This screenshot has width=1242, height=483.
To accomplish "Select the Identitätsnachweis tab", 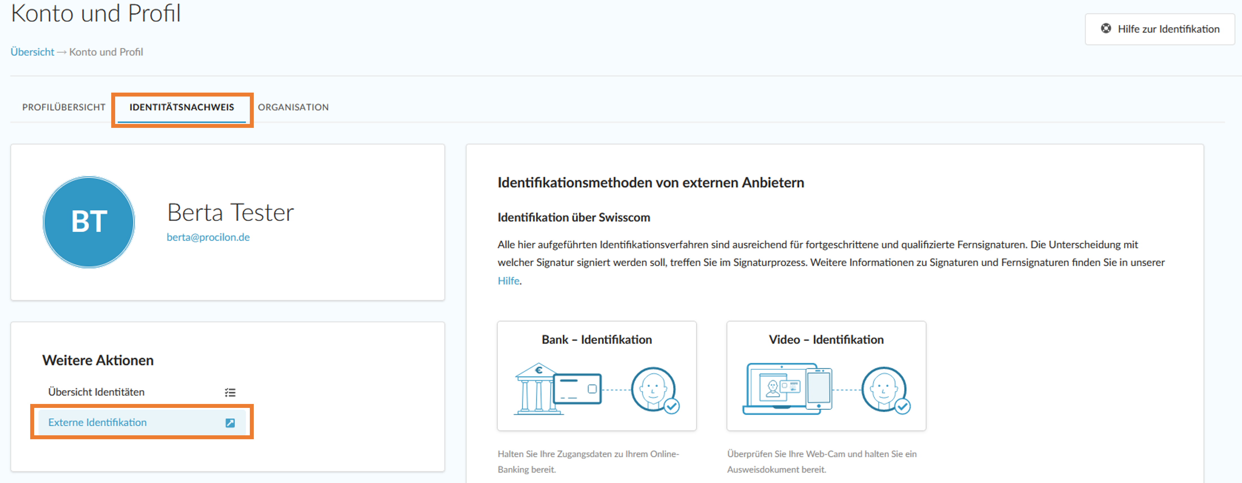I will tap(182, 107).
